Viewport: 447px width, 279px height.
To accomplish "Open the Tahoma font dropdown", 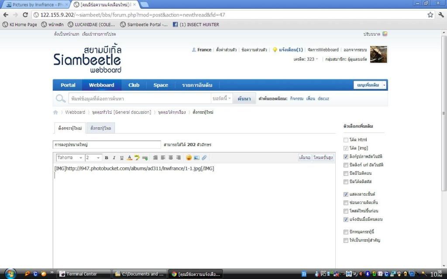I will point(70,158).
